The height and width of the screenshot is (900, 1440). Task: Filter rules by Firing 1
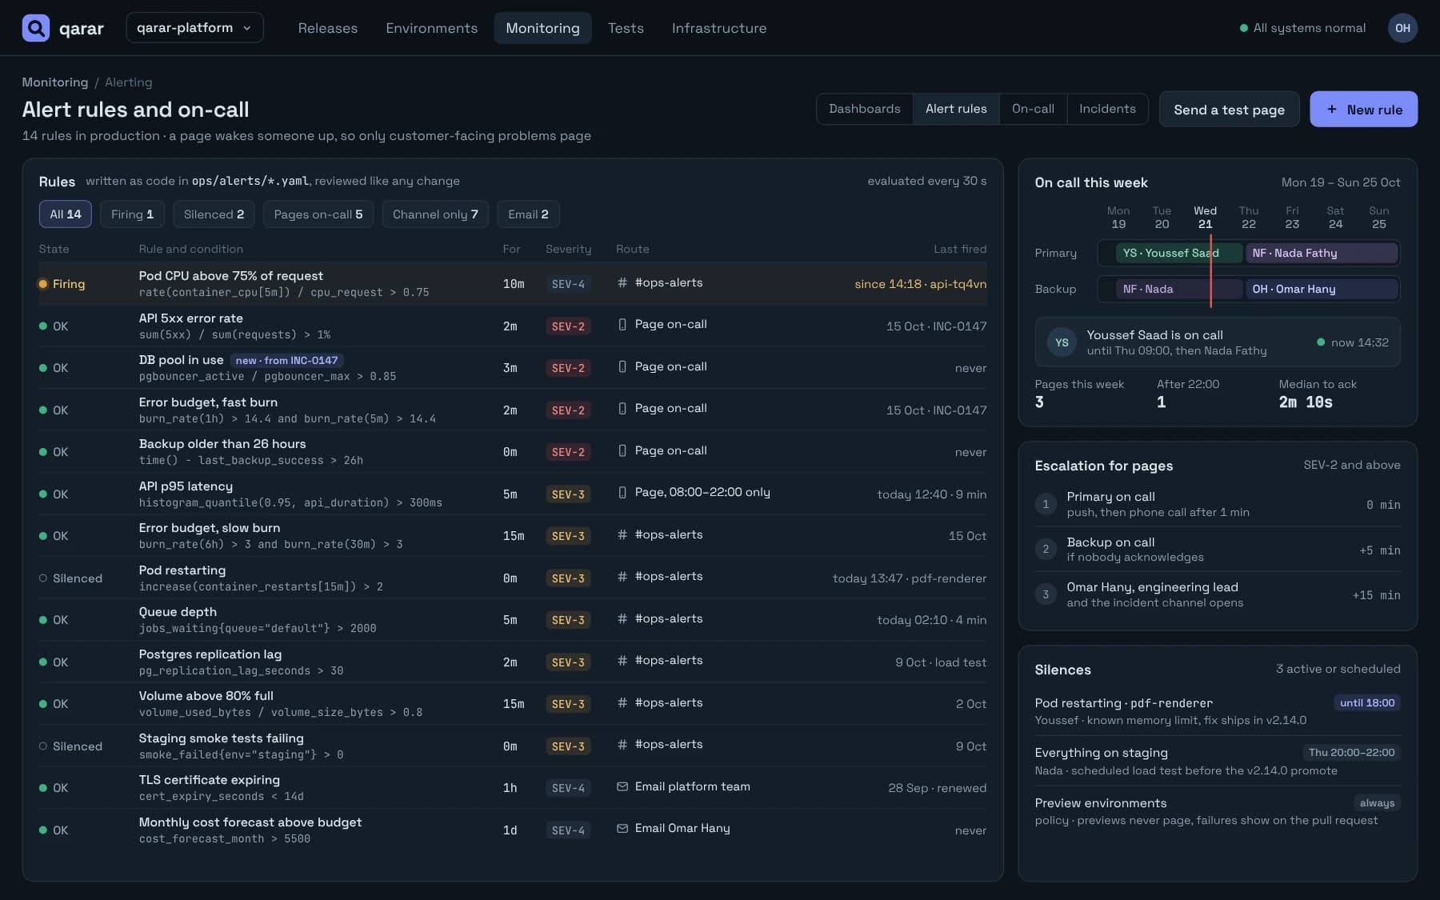click(x=132, y=214)
